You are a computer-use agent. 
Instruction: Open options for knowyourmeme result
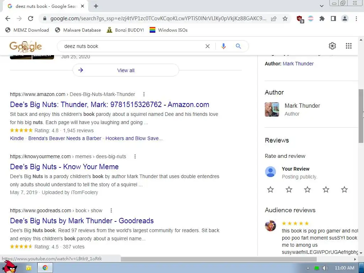coord(135,156)
